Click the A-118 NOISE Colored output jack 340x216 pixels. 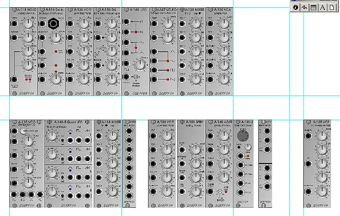click(x=14, y=37)
